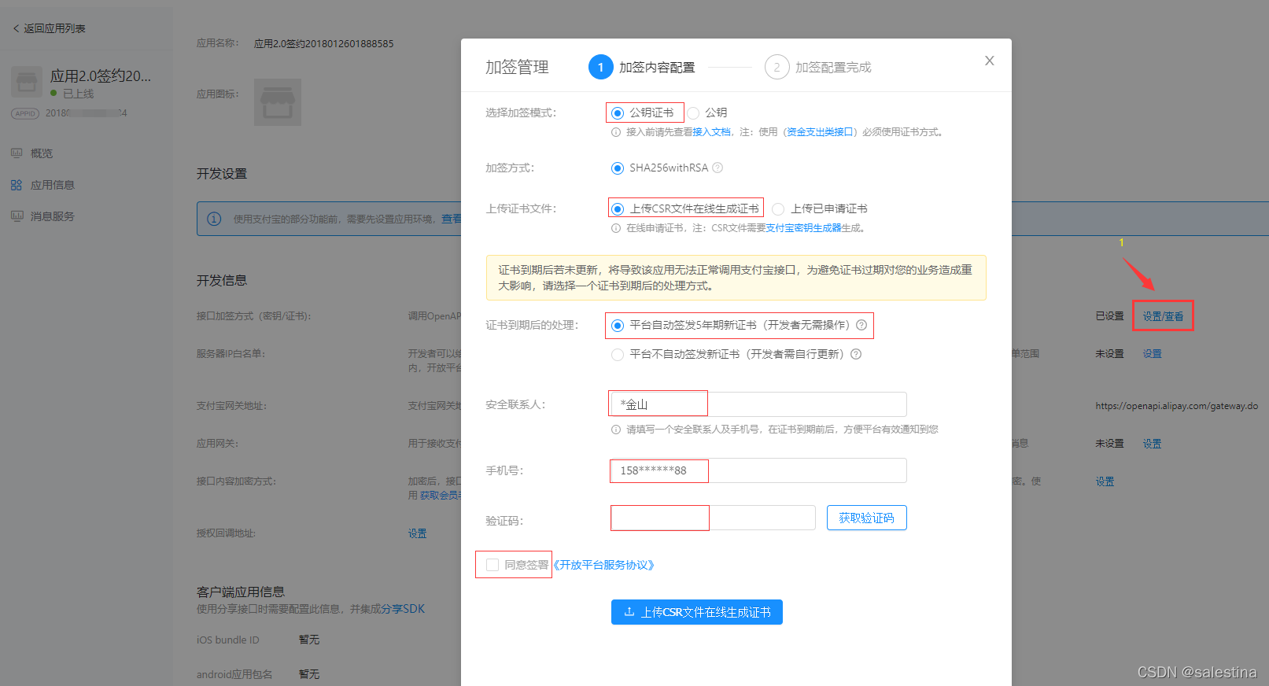The height and width of the screenshot is (686, 1269).
Task: Tick the 同意签署 agreement checkbox
Action: tap(492, 565)
